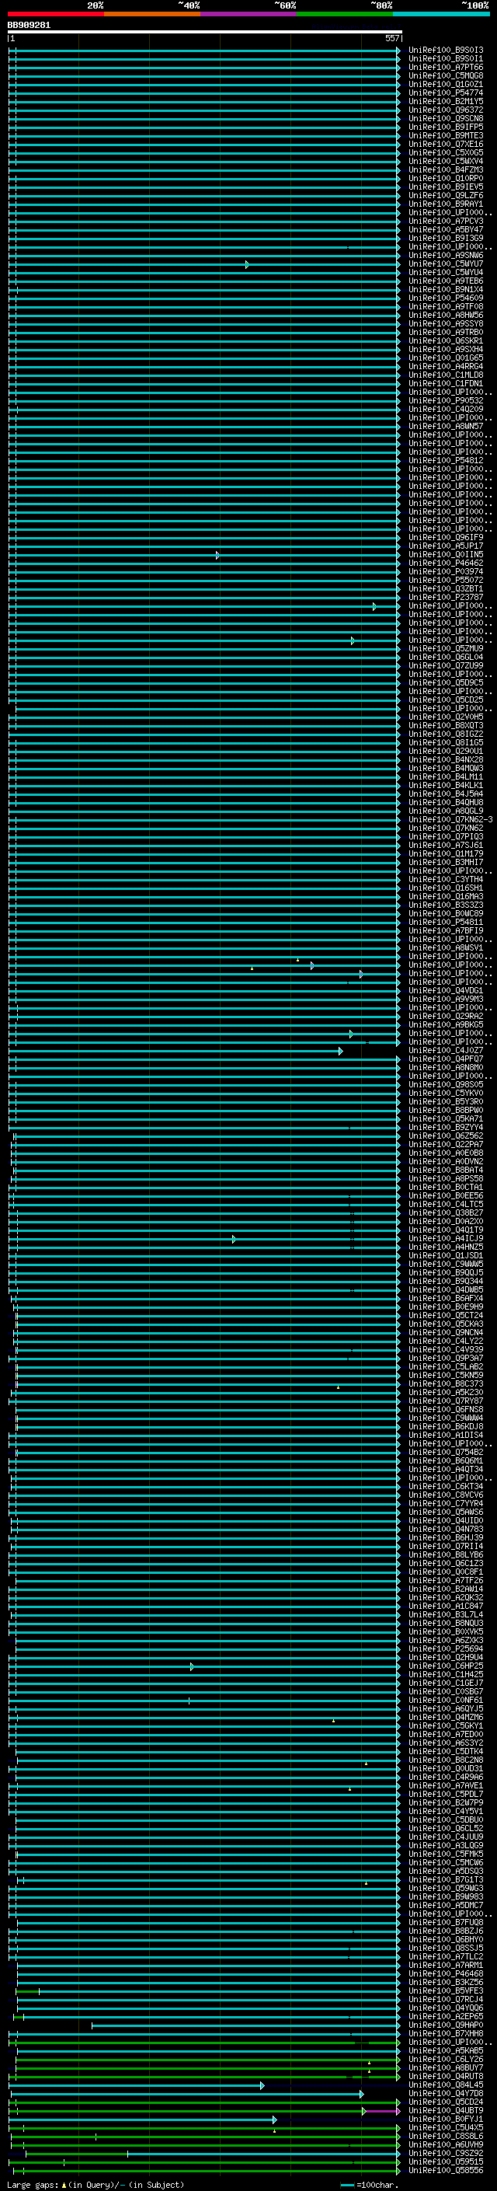The width and height of the screenshot is (497, 2191).
Task: Select hit label UniRef100_Q6SKR1
Action: point(445,341)
